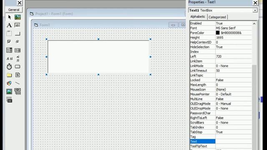Select the Label control tool
Screen dimensions: 267x150
click(x=9, y=25)
